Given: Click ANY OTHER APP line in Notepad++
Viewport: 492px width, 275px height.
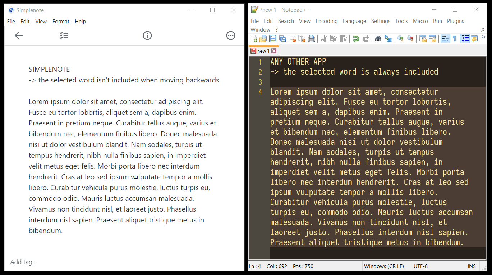Looking at the screenshot, I should tap(298, 62).
